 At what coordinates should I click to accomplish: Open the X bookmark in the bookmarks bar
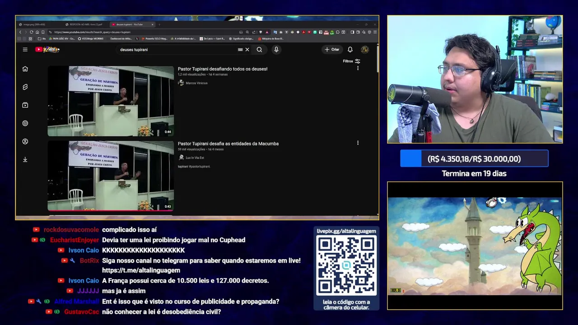point(137,39)
